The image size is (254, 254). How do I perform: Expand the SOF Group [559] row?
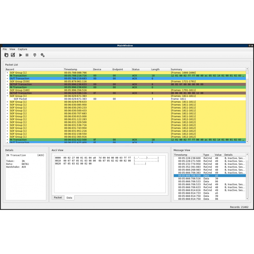click(x=7, y=82)
